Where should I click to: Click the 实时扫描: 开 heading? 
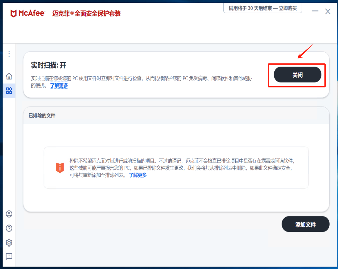click(48, 65)
